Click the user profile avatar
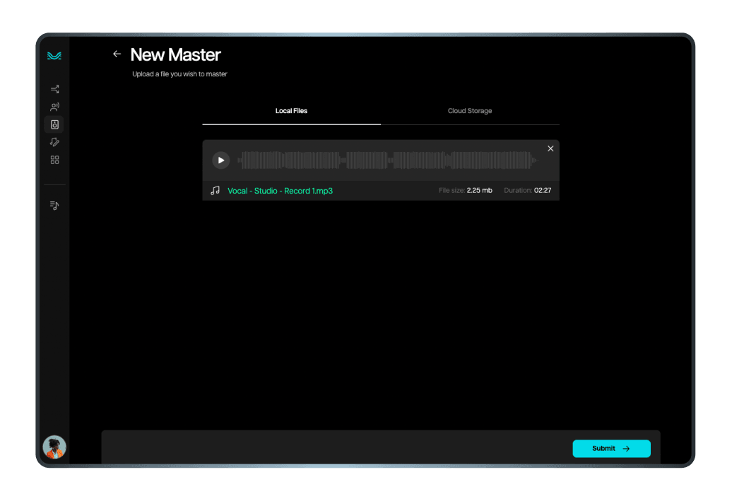The height and width of the screenshot is (501, 732). click(x=54, y=447)
